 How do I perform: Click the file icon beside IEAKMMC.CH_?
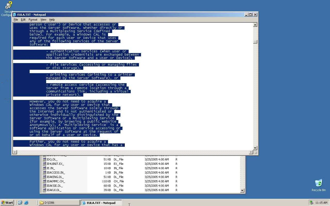[x=44, y=181]
